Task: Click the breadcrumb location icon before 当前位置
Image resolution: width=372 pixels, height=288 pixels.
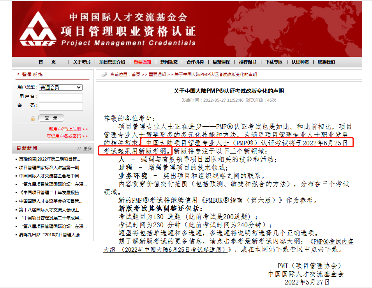Action: click(x=104, y=74)
